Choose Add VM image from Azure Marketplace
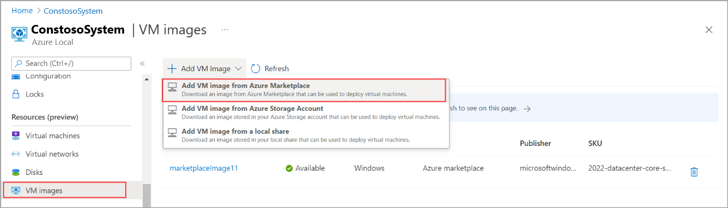This screenshot has width=728, height=208. pyautogui.click(x=246, y=85)
